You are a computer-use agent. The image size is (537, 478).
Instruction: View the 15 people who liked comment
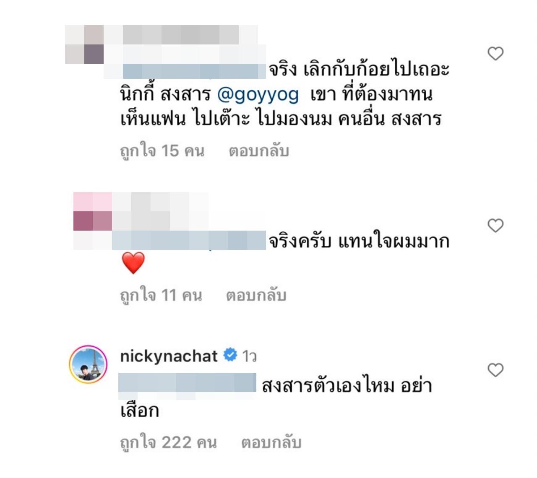pyautogui.click(x=162, y=151)
